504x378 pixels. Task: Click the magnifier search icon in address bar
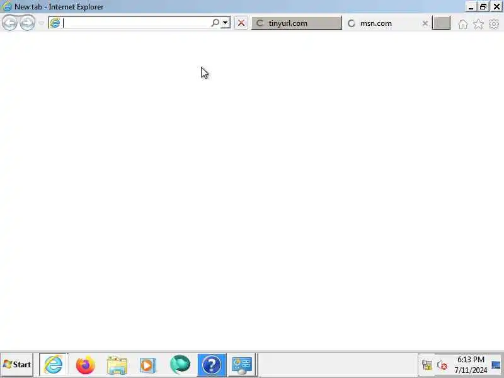coord(215,23)
